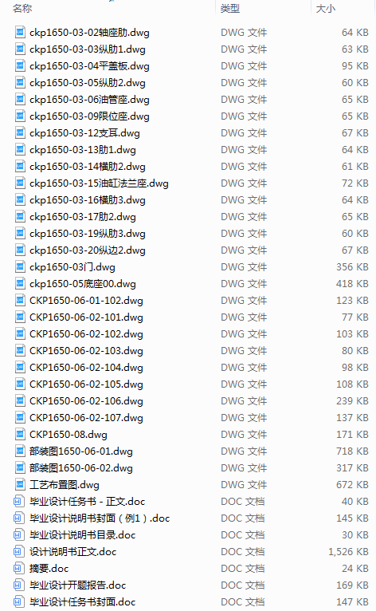Select the icon of ckp1650-05底座00.dwg
Viewport: 376px width, 611px height.
coord(20,284)
